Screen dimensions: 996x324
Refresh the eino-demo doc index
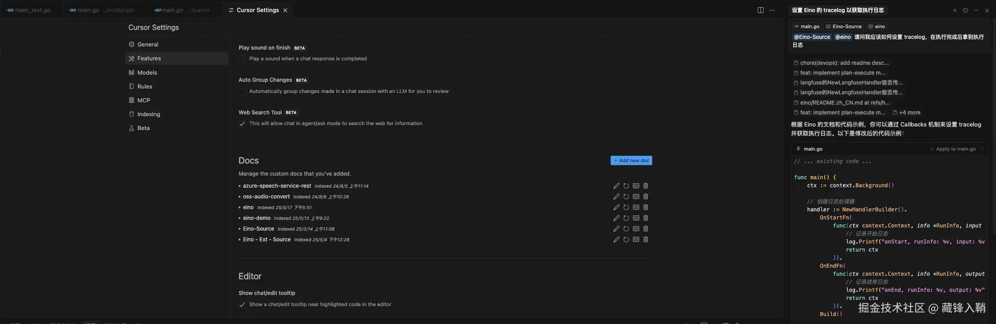626,218
